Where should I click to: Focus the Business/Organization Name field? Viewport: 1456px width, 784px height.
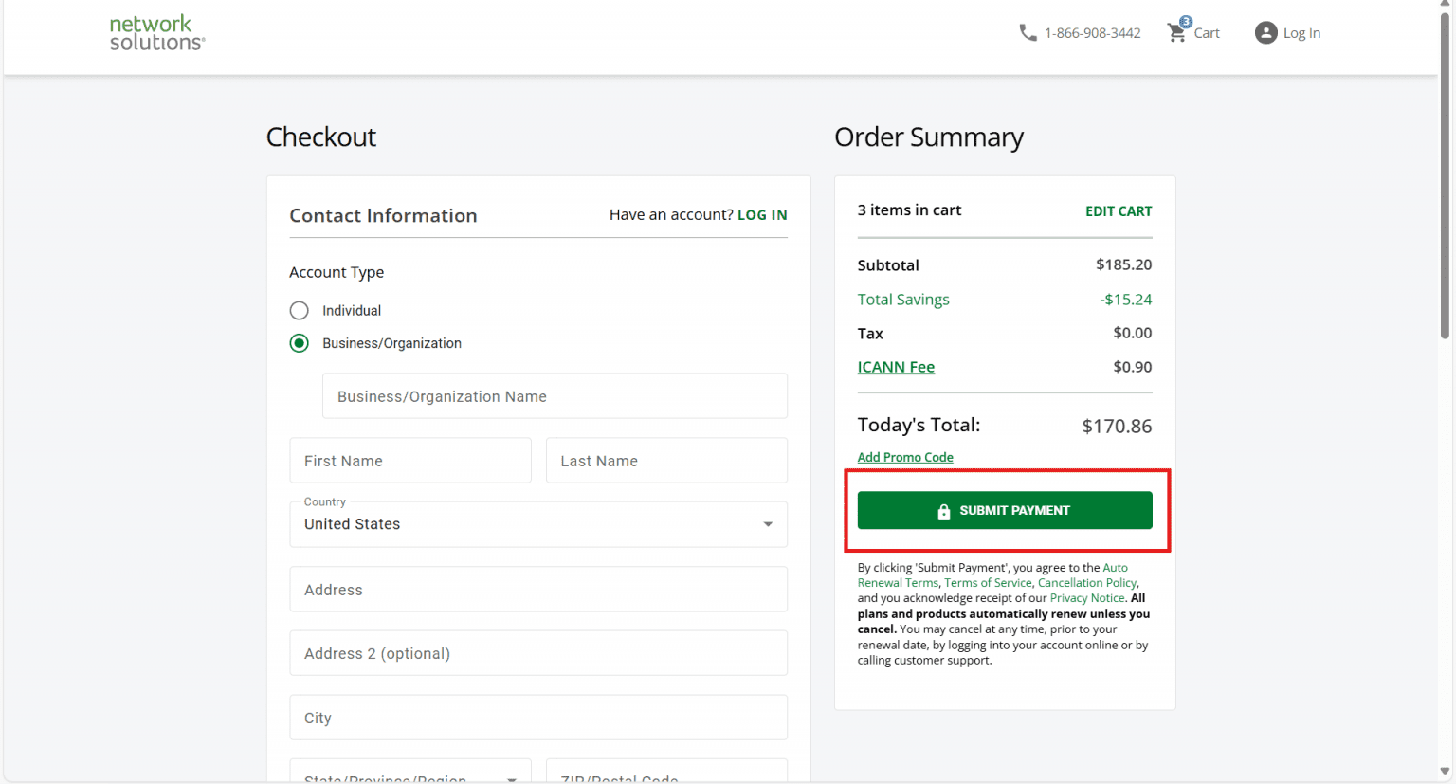click(x=555, y=396)
